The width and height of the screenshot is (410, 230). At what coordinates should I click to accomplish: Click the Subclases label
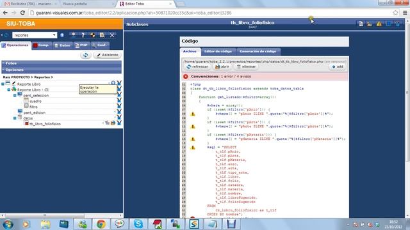point(137,24)
